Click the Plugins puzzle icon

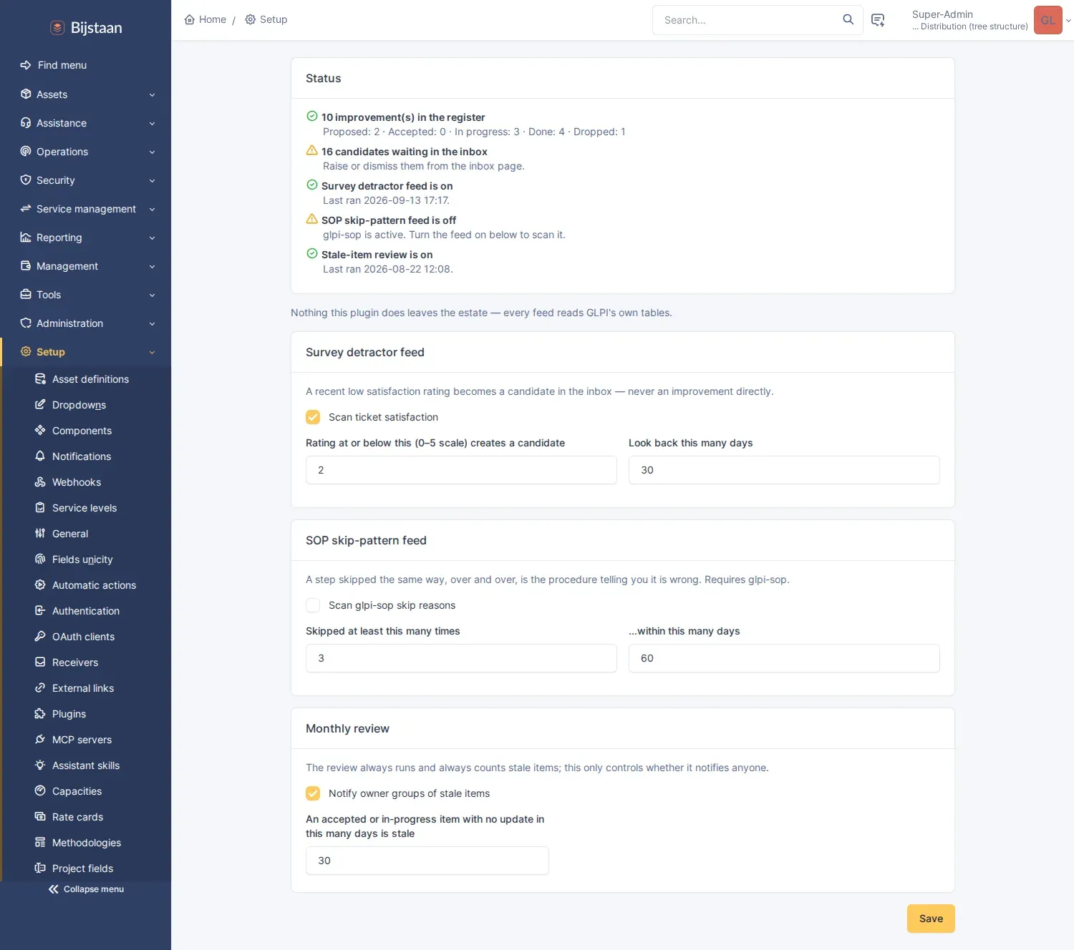[40, 714]
